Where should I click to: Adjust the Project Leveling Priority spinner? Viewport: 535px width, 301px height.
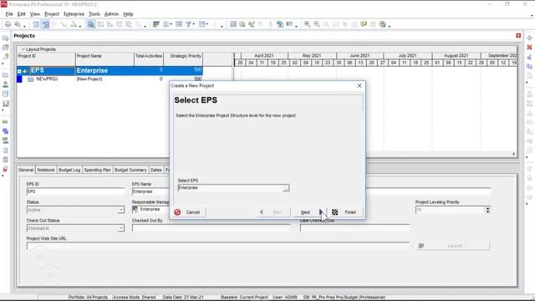[487, 210]
